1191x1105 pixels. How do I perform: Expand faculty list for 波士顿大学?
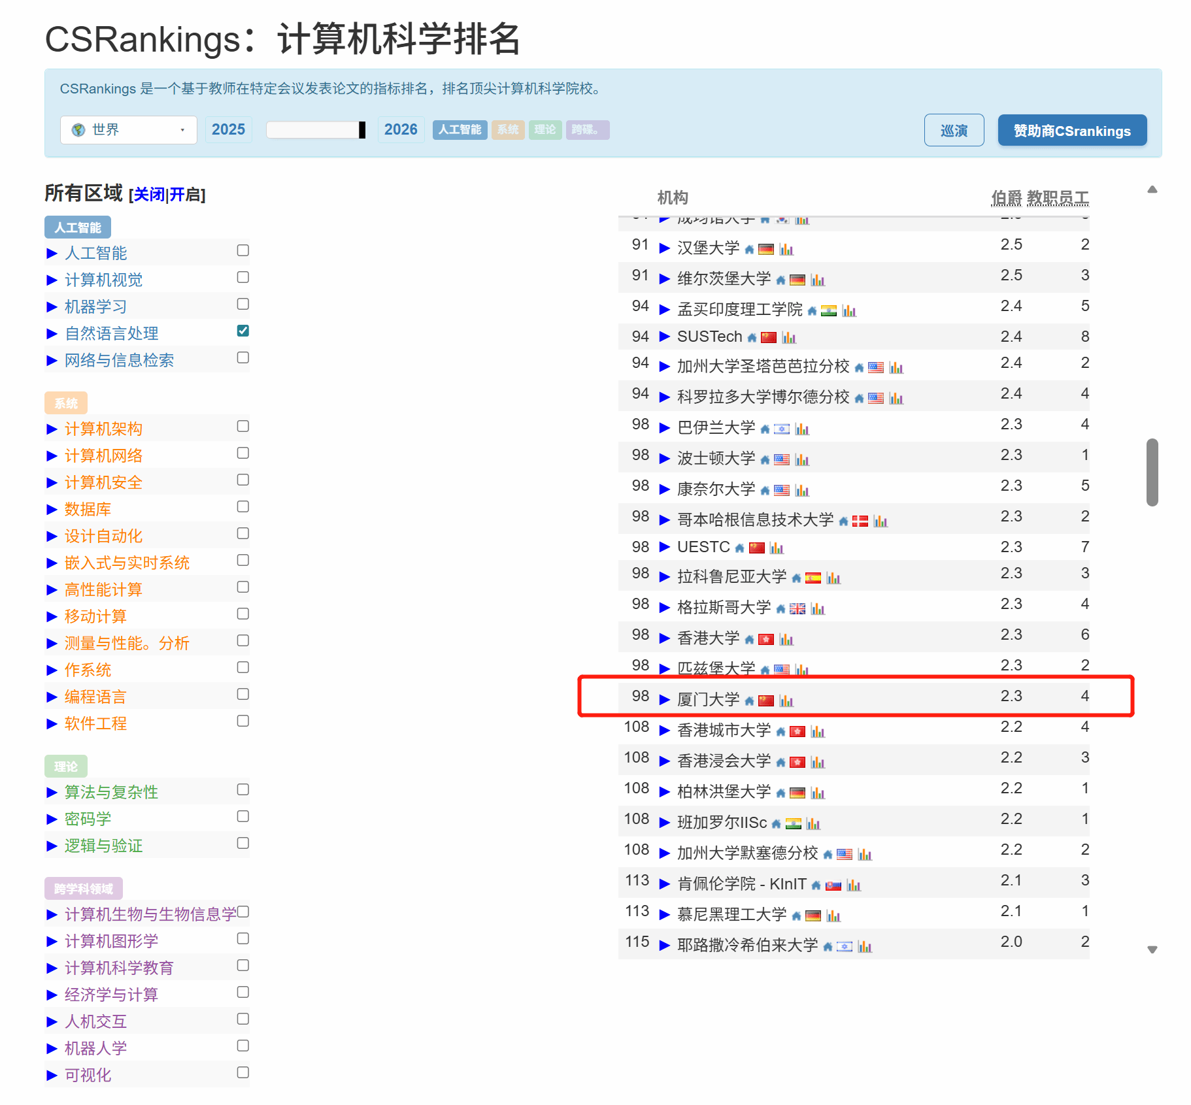coord(664,459)
